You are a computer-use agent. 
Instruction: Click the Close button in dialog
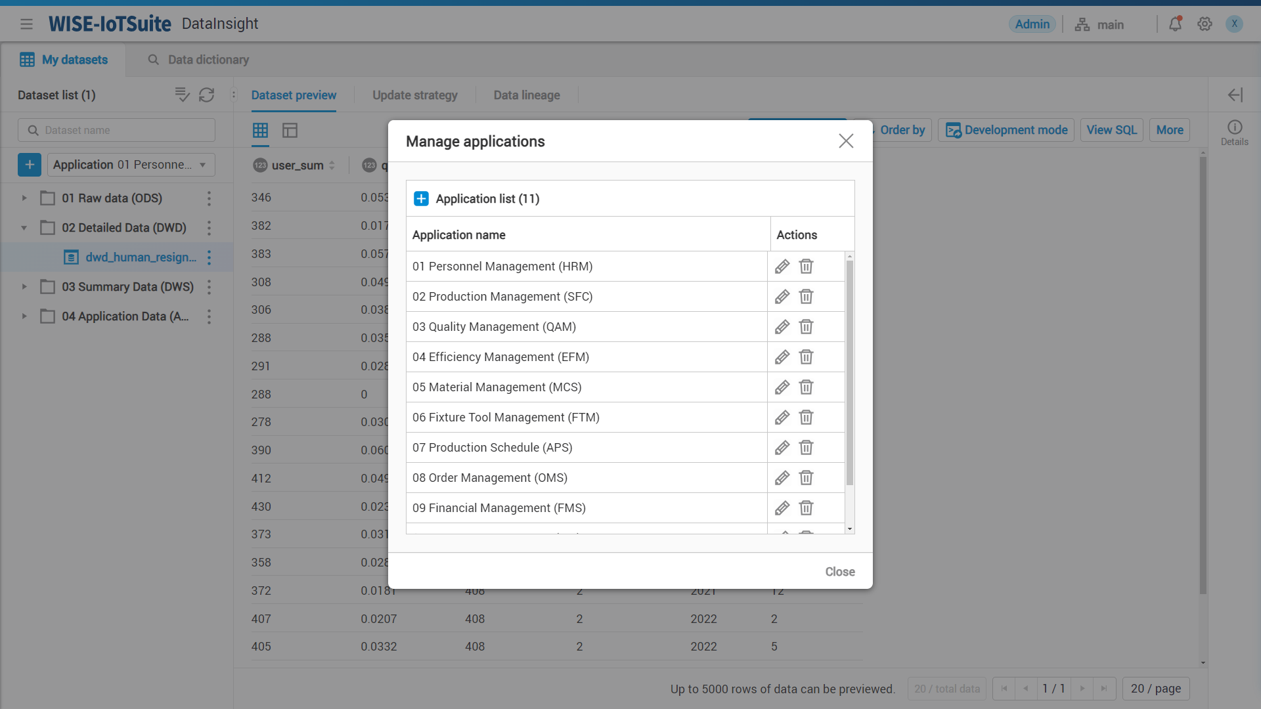[x=839, y=571]
